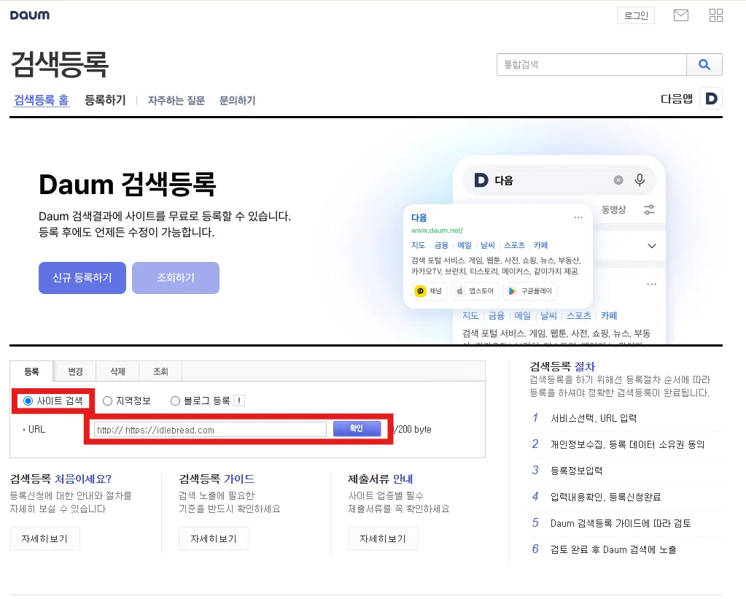746x599 pixels.
Task: Click the 채널 chip in preview card
Action: click(x=429, y=291)
